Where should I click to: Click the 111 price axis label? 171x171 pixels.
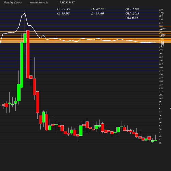tap(161, 92)
